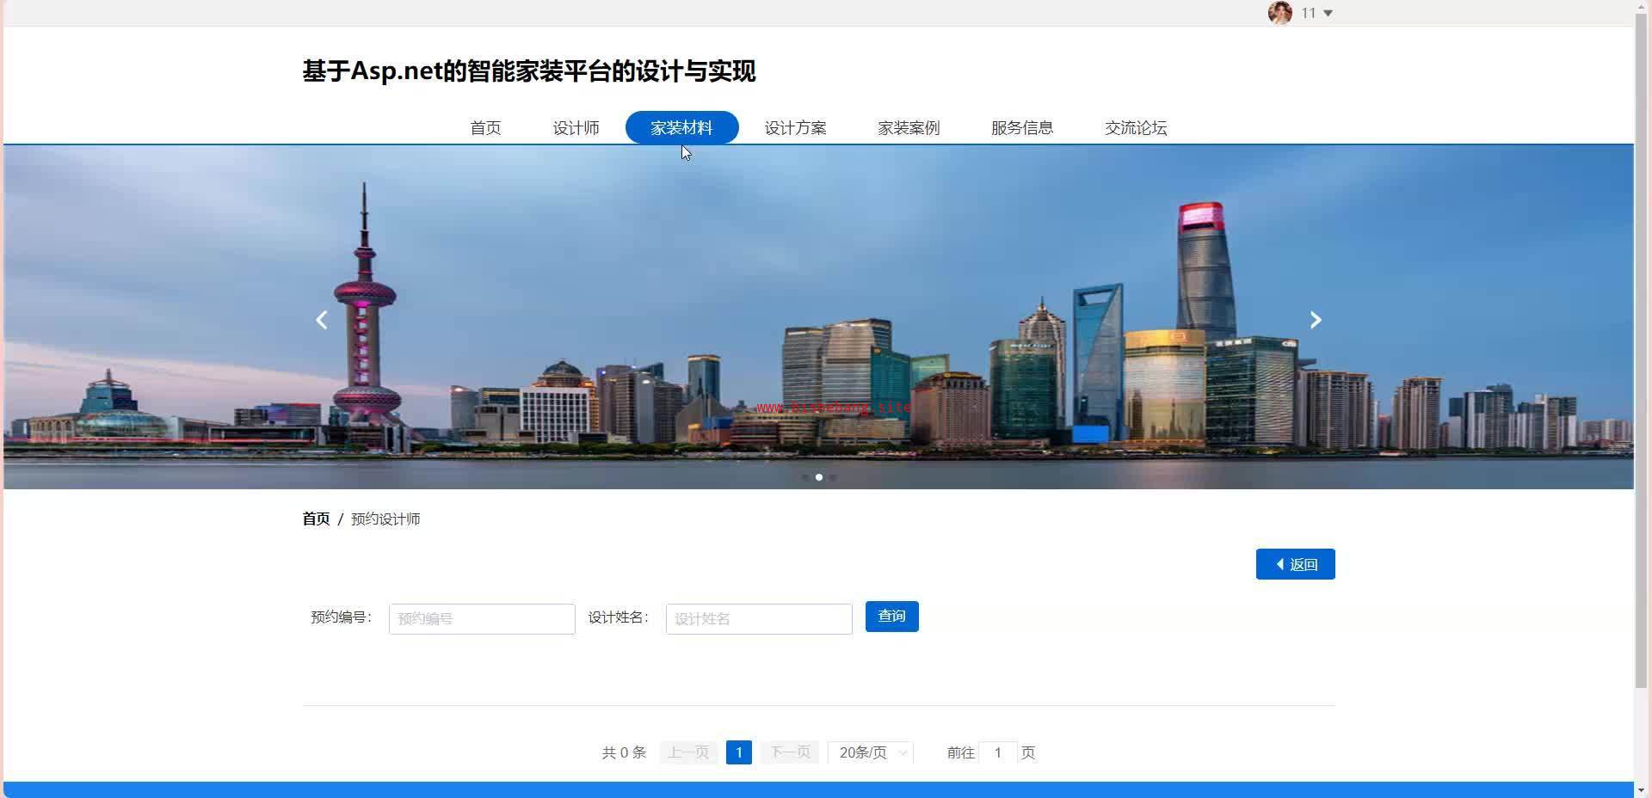Screen dimensions: 1652x798
Task: Select the third carousel indicator dot
Action: 833,477
